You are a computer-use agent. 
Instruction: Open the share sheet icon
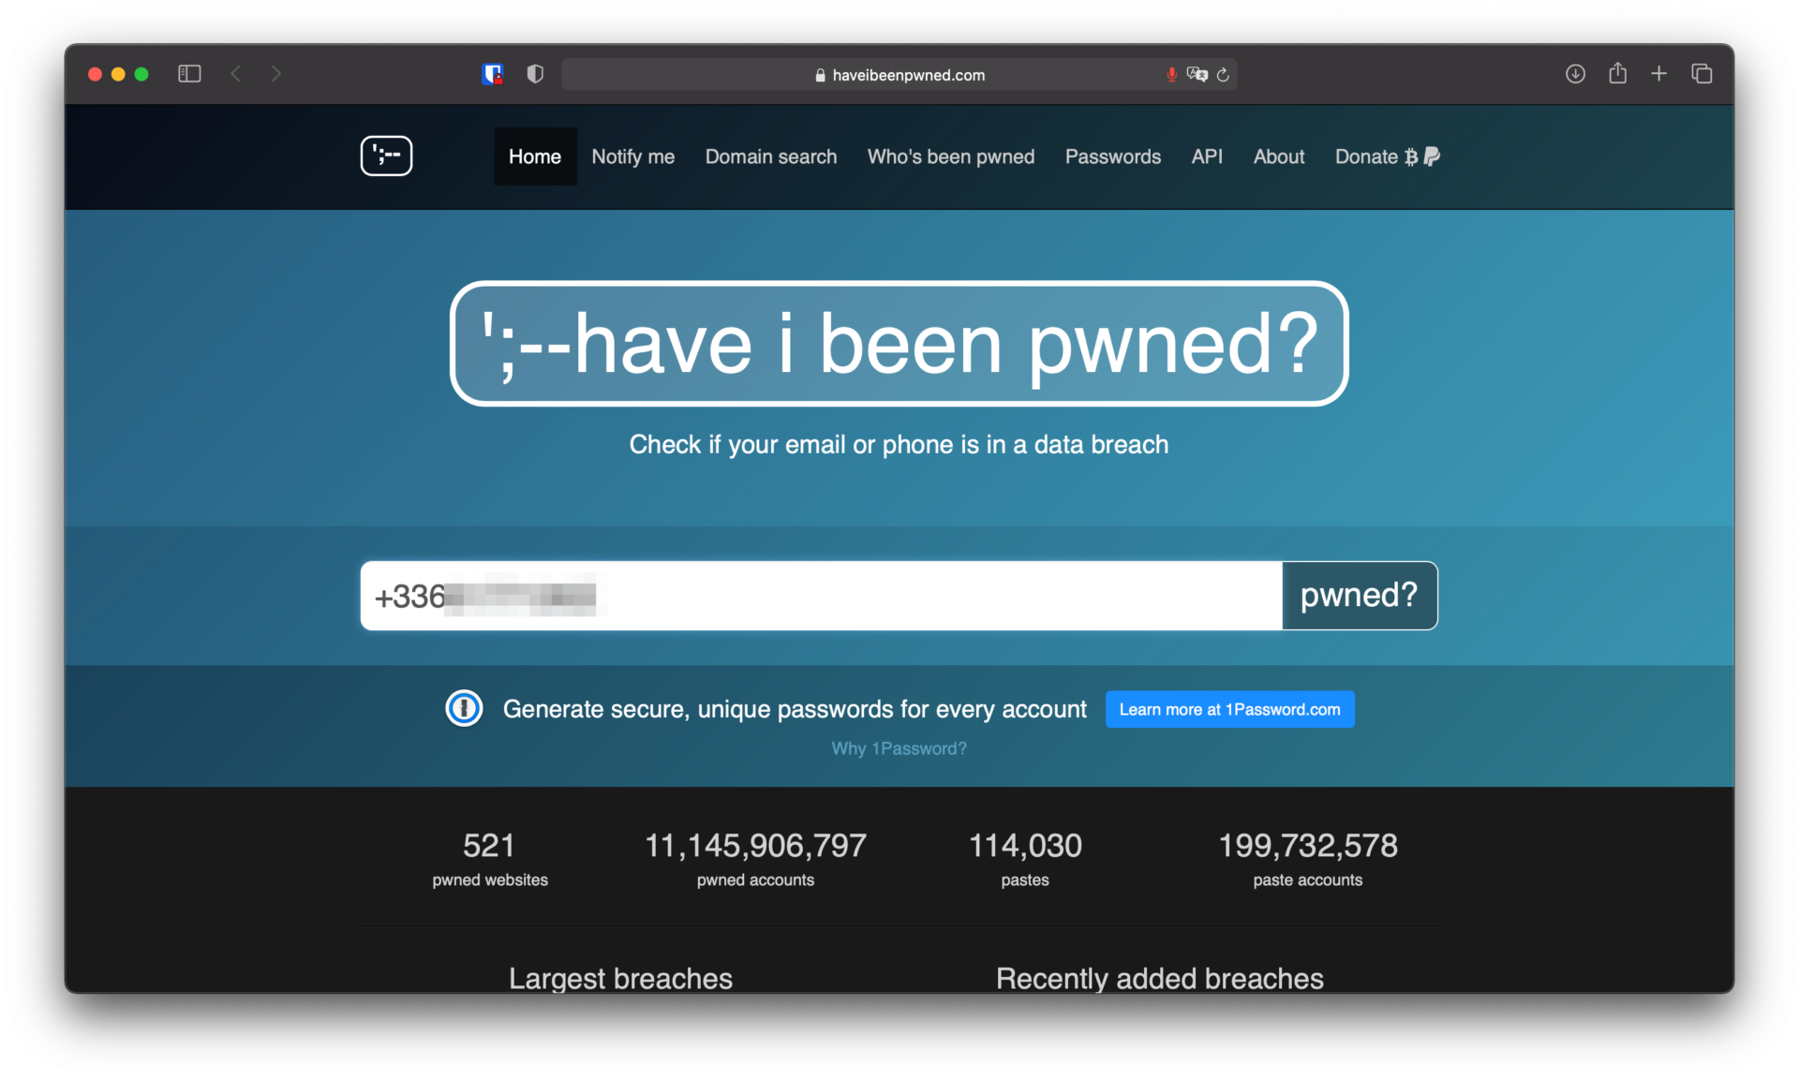point(1617,72)
